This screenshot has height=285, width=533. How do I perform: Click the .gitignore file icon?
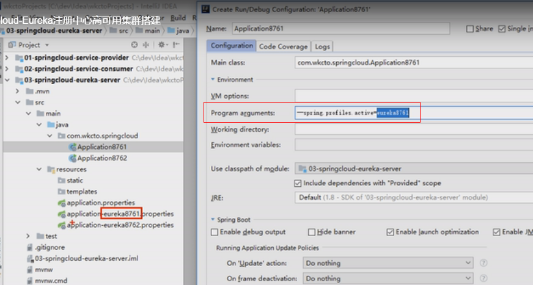click(30, 247)
